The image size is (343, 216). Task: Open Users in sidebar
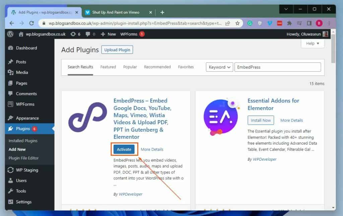click(x=21, y=181)
